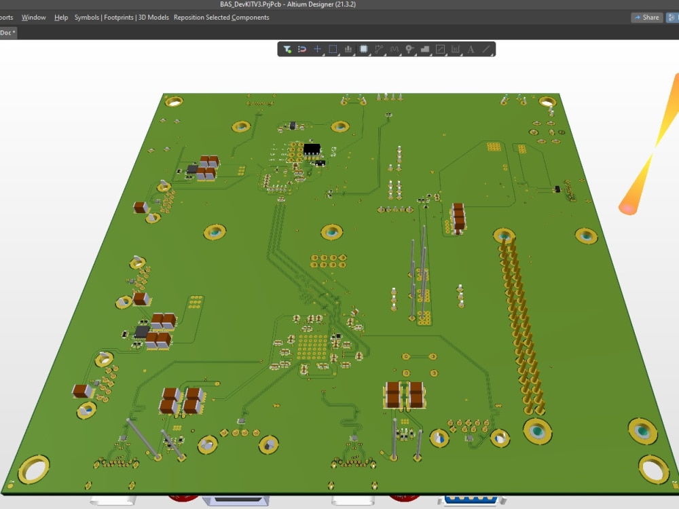Switch to the open Doc document tab
The width and height of the screenshot is (679, 509).
pos(6,31)
